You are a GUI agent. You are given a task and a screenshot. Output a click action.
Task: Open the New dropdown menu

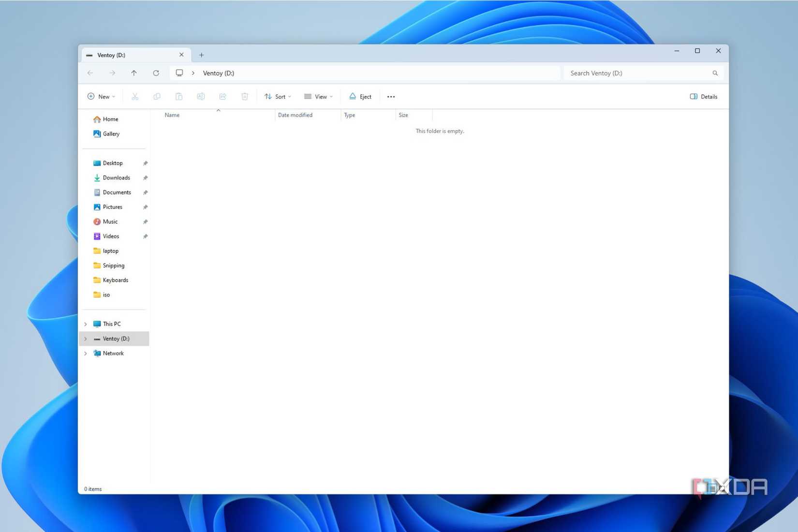click(x=101, y=96)
